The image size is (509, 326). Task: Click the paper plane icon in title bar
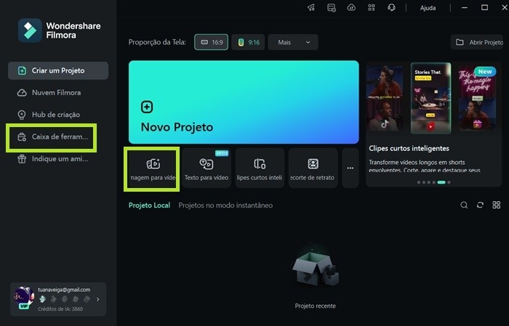311,7
